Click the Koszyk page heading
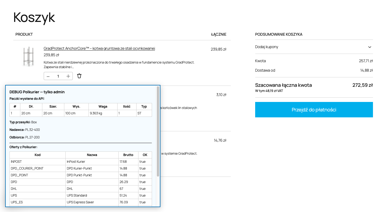The width and height of the screenshot is (386, 212). [x=34, y=17]
